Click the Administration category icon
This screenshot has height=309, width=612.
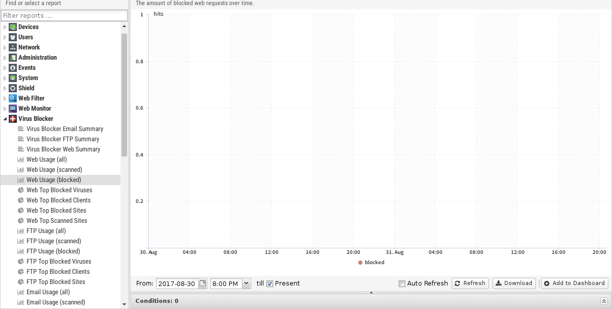coord(12,57)
